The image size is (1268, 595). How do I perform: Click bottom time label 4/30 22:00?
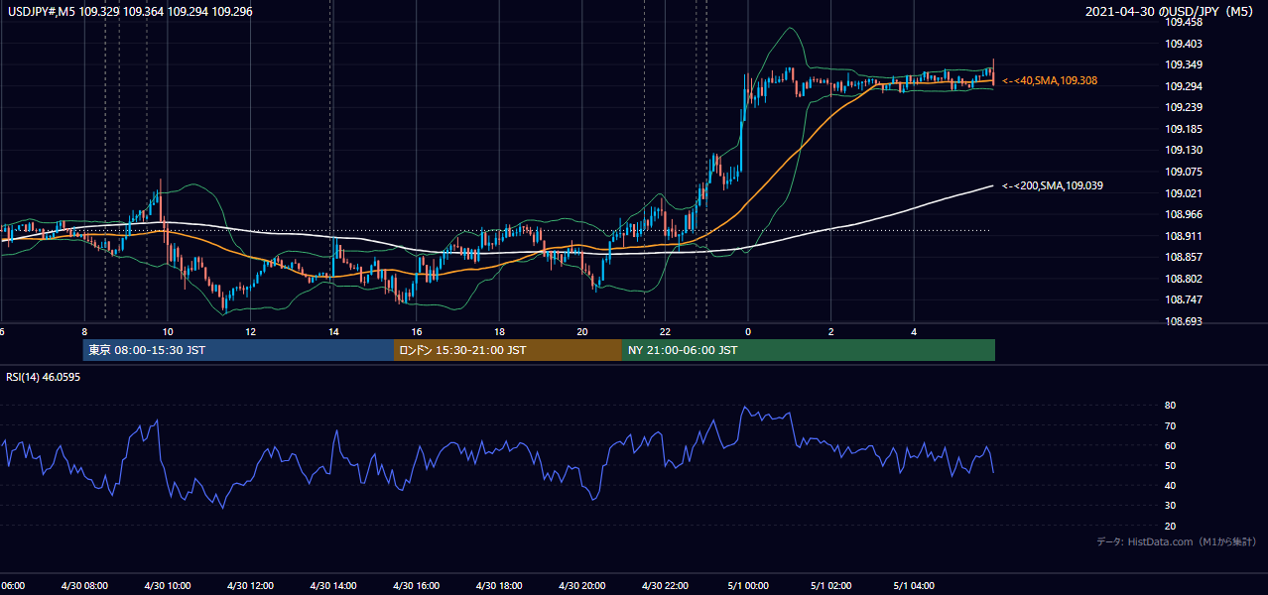665,586
